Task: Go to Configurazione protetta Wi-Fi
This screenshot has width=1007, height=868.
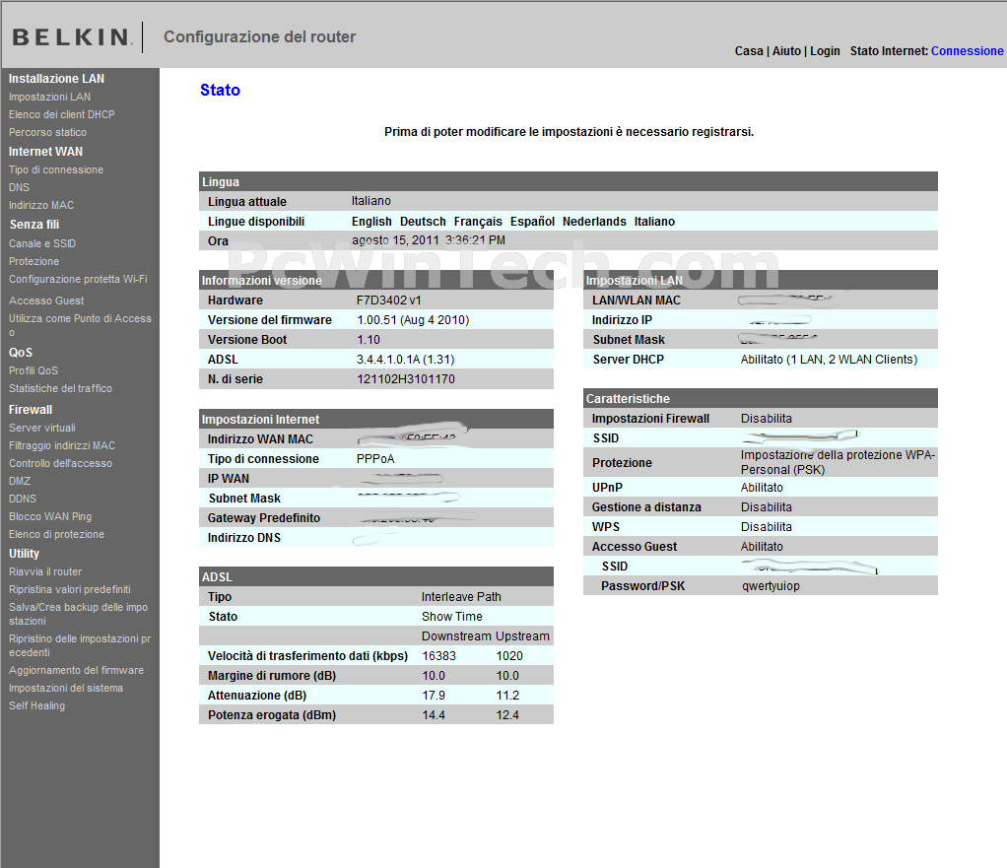Action: tap(79, 279)
